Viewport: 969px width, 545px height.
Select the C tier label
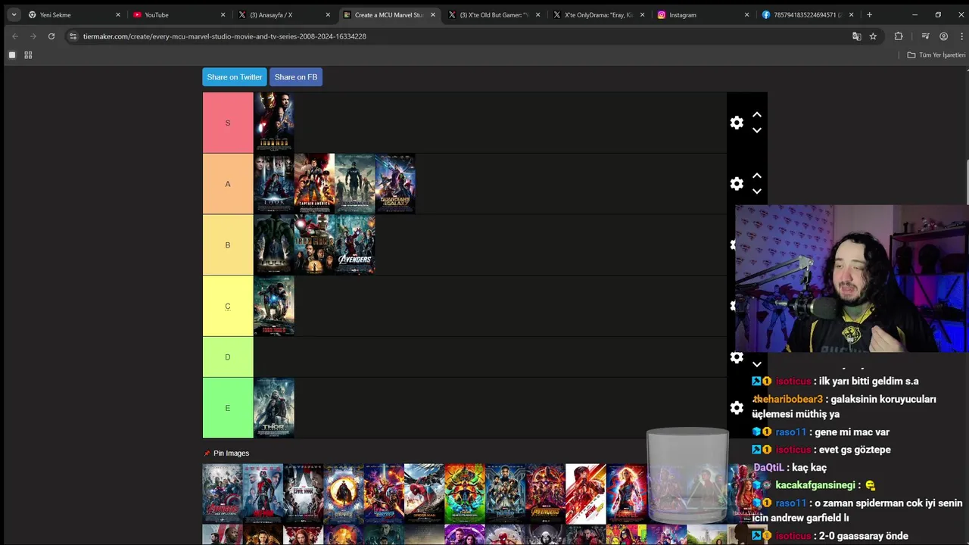click(228, 307)
